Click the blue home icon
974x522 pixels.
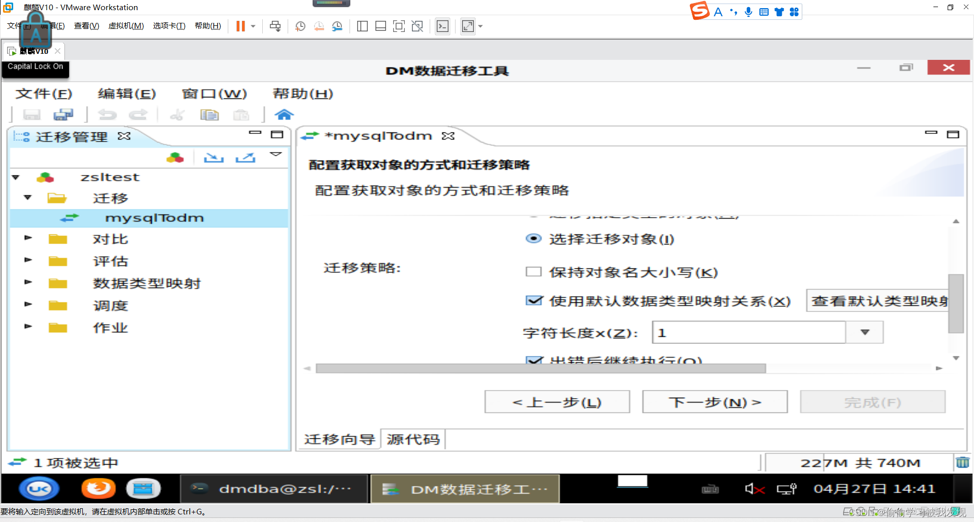[x=284, y=115]
